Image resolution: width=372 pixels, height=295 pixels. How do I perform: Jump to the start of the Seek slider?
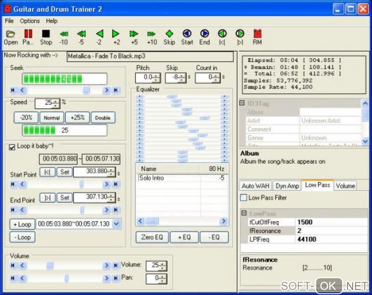[x=13, y=90]
